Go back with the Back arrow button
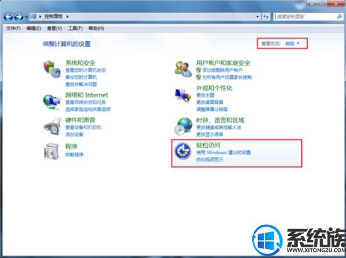Viewport: 346px width, 258px height. point(8,16)
